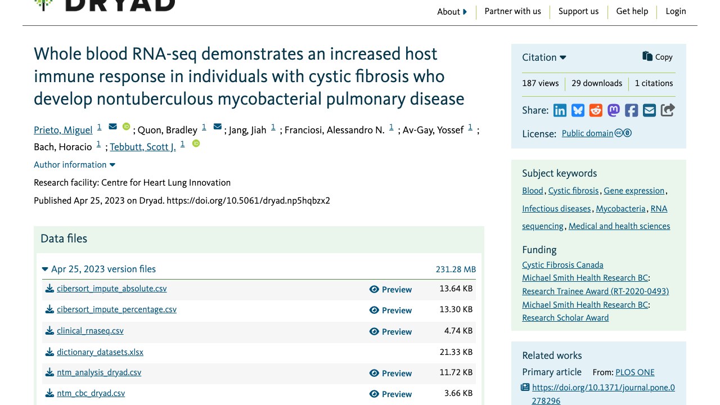Open Partner with us page
The image size is (720, 405).
(x=512, y=11)
